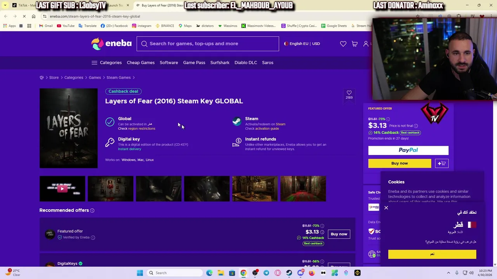Screen dimensions: 497x279
Task: Open the Translate bookmark
Action: click(87, 26)
